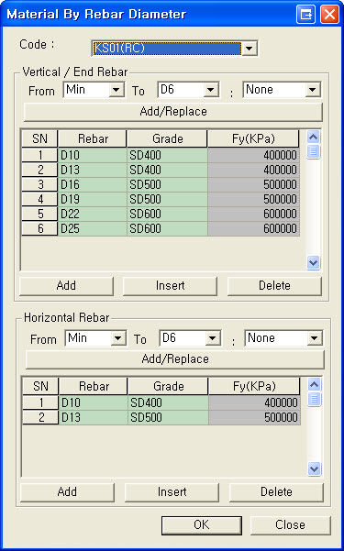Click Insert under Horizontal Rebar table
344x551 pixels.
pyautogui.click(x=172, y=492)
